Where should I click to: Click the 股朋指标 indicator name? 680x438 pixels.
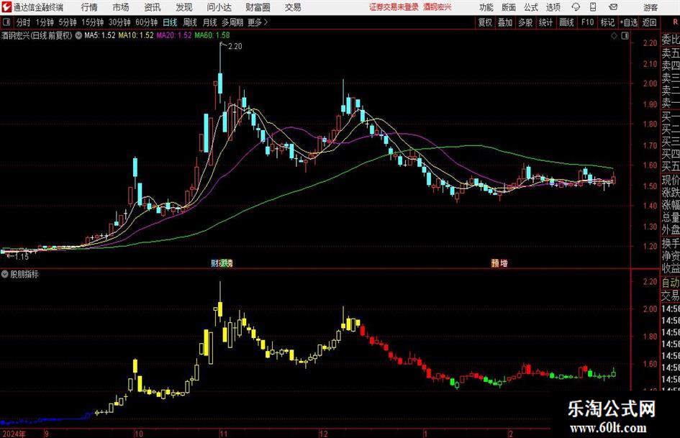click(x=24, y=274)
